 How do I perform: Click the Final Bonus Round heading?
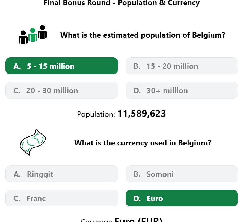click(x=122, y=3)
